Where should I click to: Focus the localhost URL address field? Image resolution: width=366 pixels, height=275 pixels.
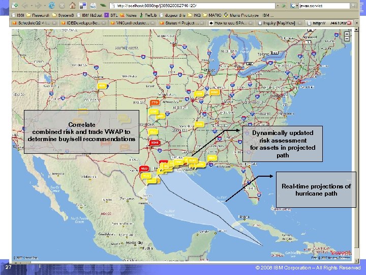193,6
